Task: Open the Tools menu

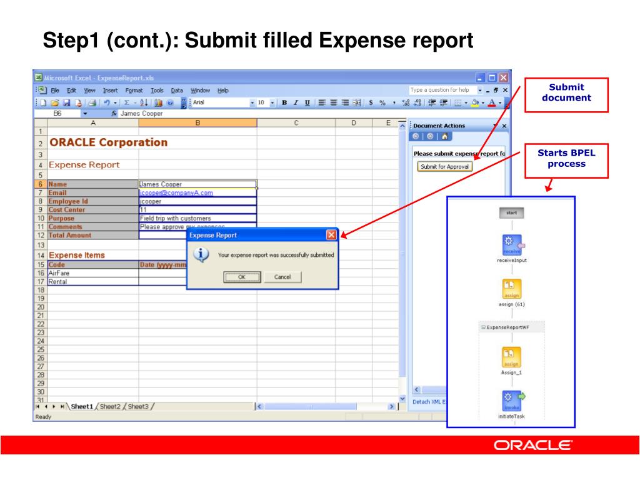Action: (157, 90)
